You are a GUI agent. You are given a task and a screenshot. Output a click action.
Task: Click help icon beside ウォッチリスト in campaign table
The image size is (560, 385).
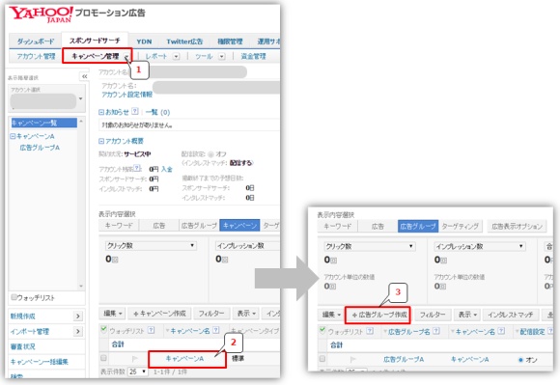[151, 330]
